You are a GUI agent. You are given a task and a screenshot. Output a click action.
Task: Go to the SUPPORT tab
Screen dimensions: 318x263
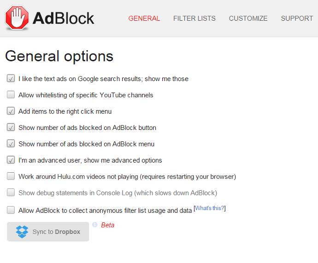tap(297, 18)
